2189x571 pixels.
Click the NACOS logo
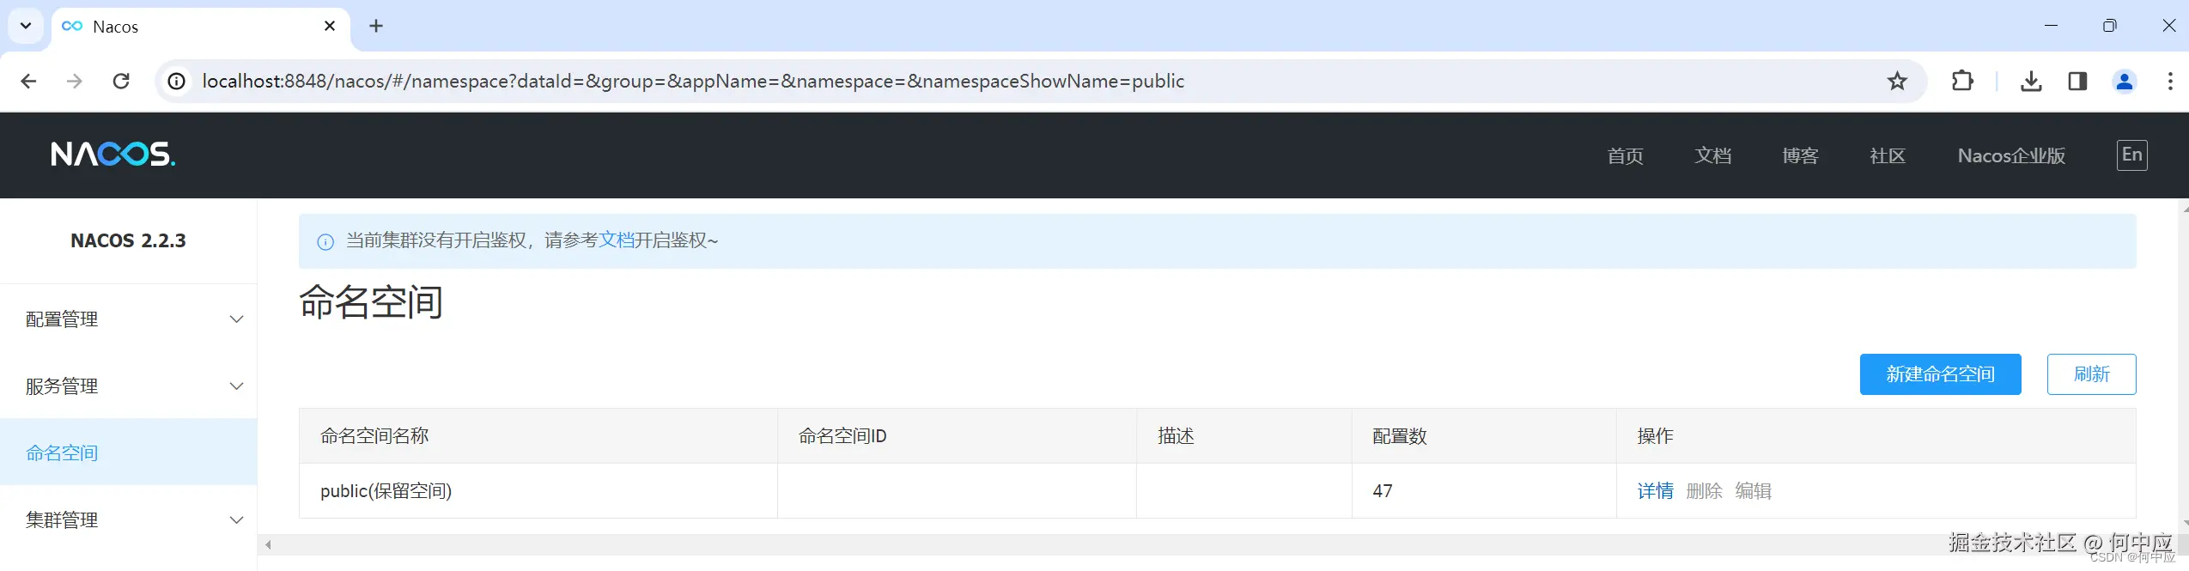coord(113,155)
